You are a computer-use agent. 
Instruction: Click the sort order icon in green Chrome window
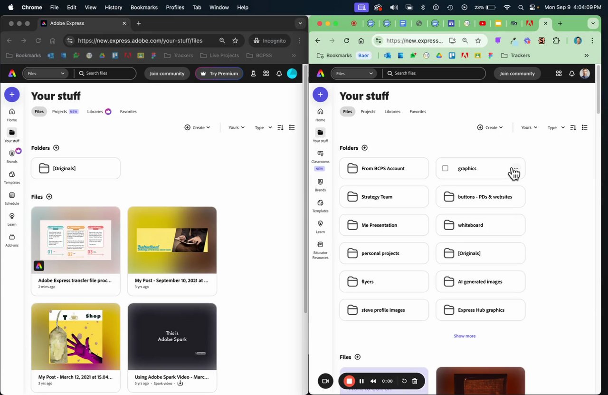(573, 127)
